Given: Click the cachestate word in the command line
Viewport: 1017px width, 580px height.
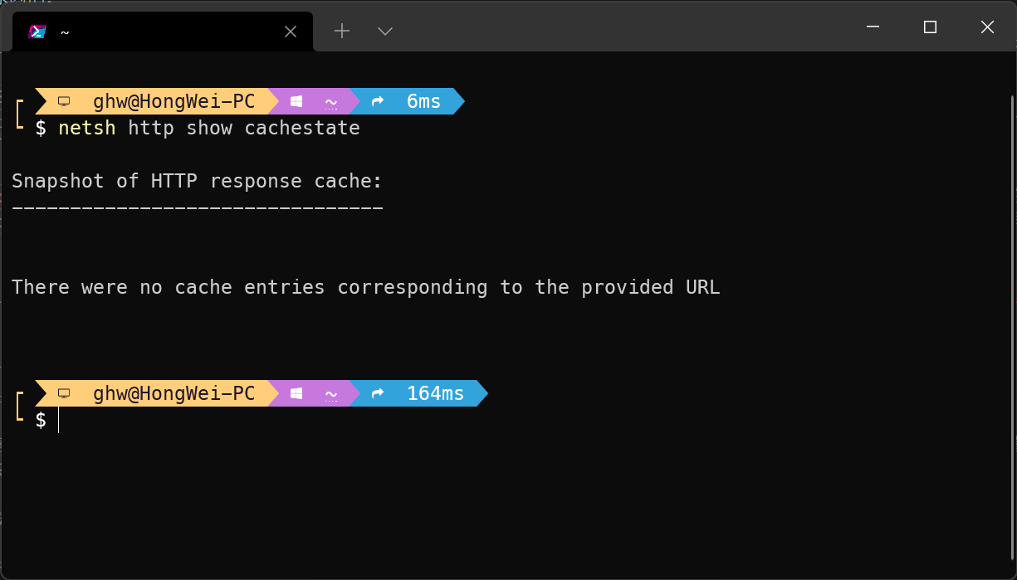Looking at the screenshot, I should (302, 128).
